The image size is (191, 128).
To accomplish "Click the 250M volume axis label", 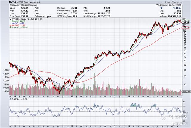I will (x=6, y=91).
